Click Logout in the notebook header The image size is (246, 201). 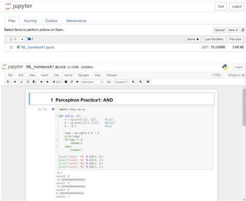click(x=239, y=67)
